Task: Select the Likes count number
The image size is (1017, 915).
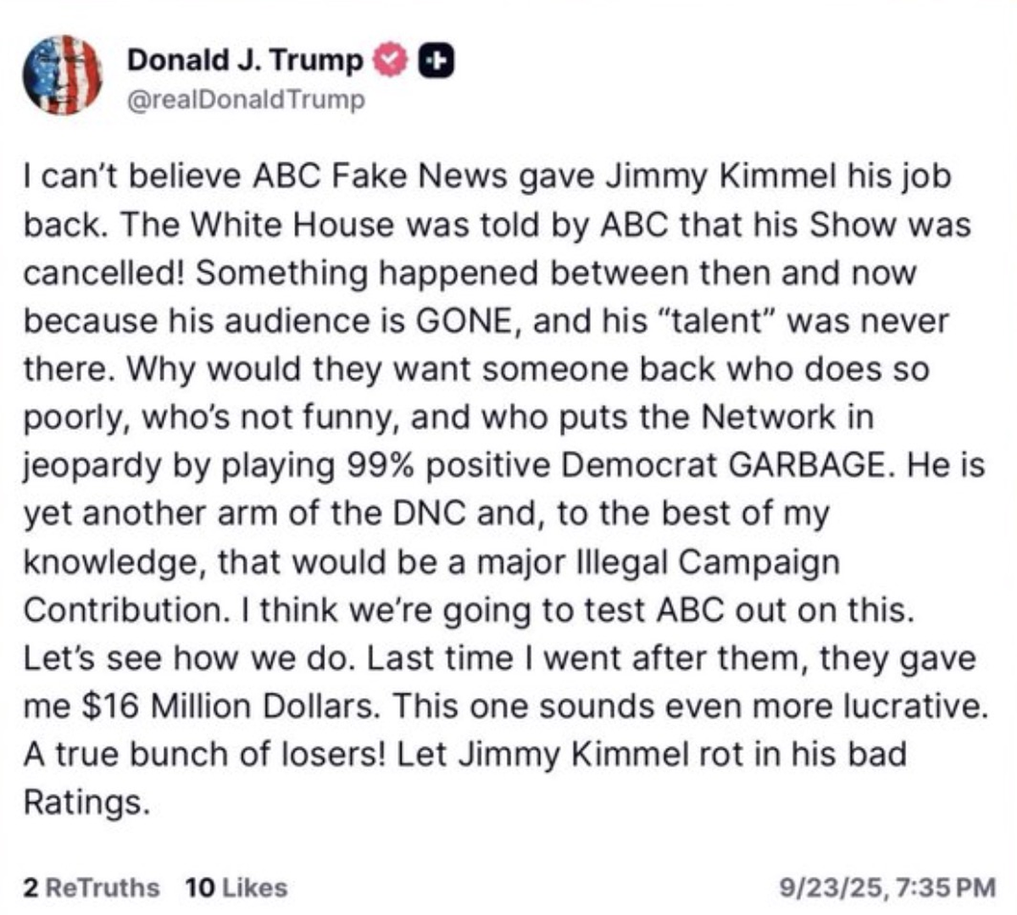Action: click(x=195, y=889)
